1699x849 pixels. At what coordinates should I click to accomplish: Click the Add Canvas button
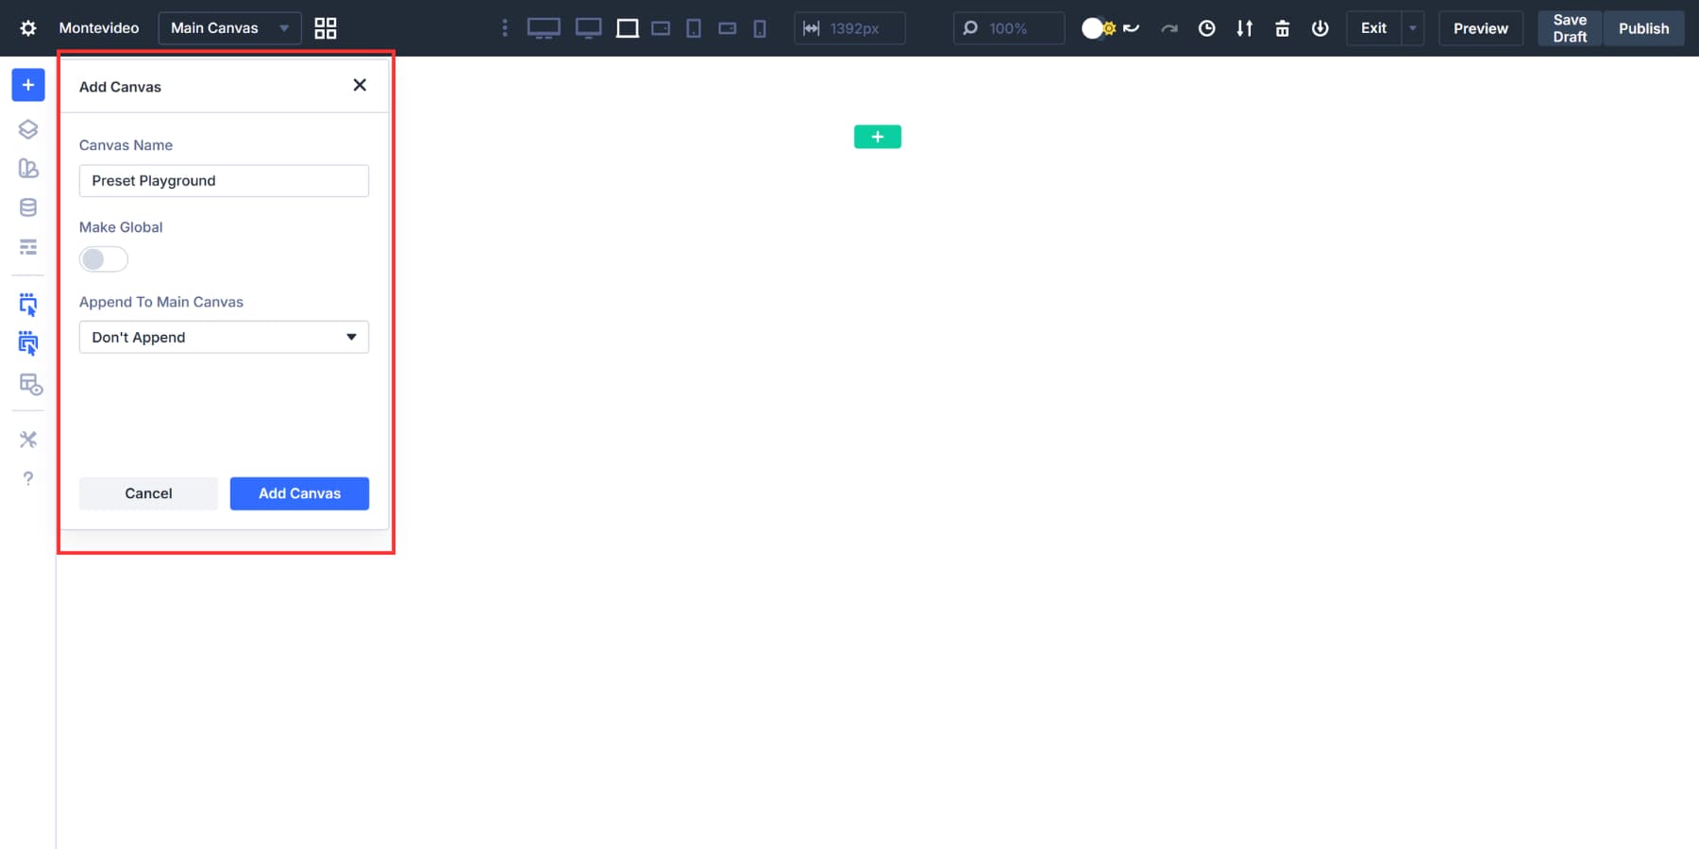tap(298, 492)
